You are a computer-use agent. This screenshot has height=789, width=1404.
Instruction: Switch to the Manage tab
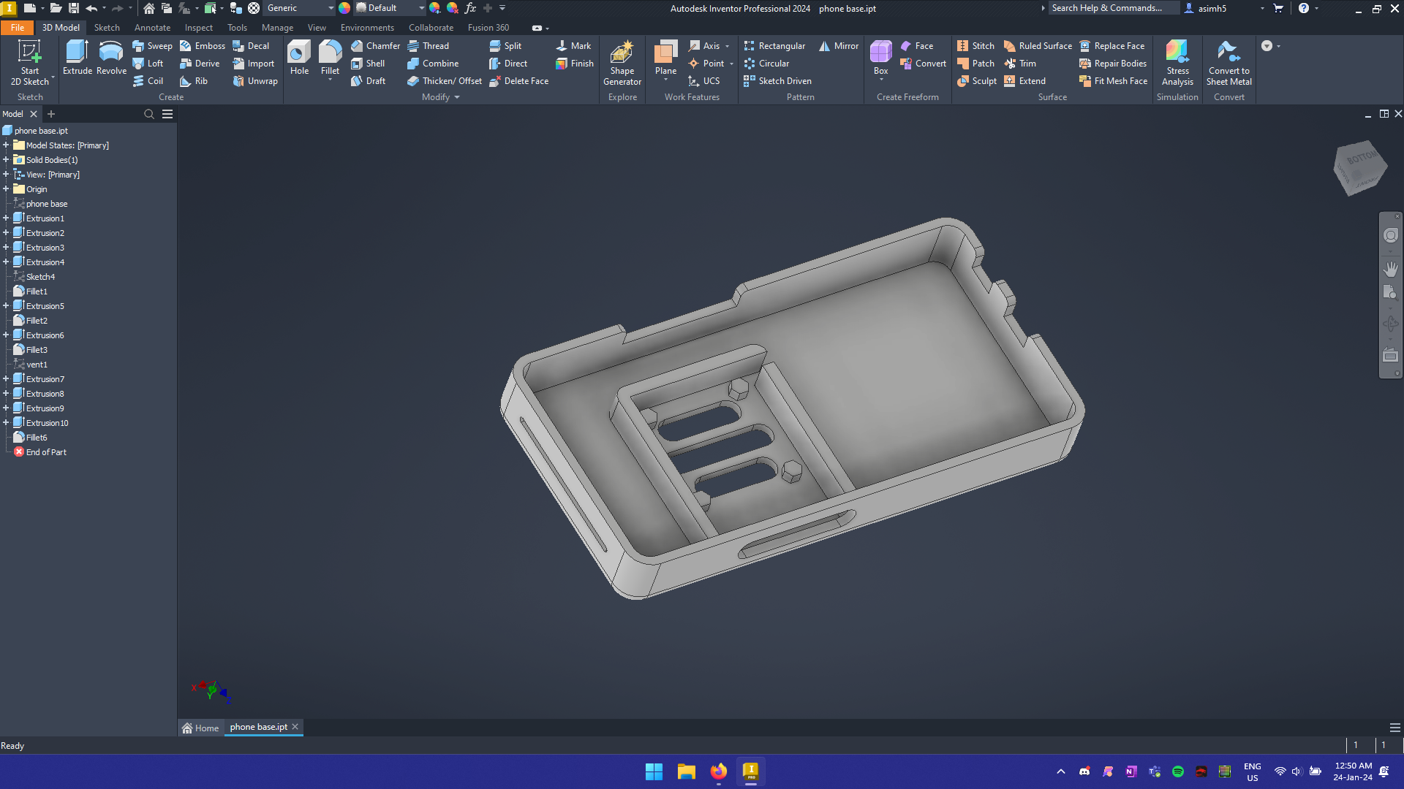point(277,28)
